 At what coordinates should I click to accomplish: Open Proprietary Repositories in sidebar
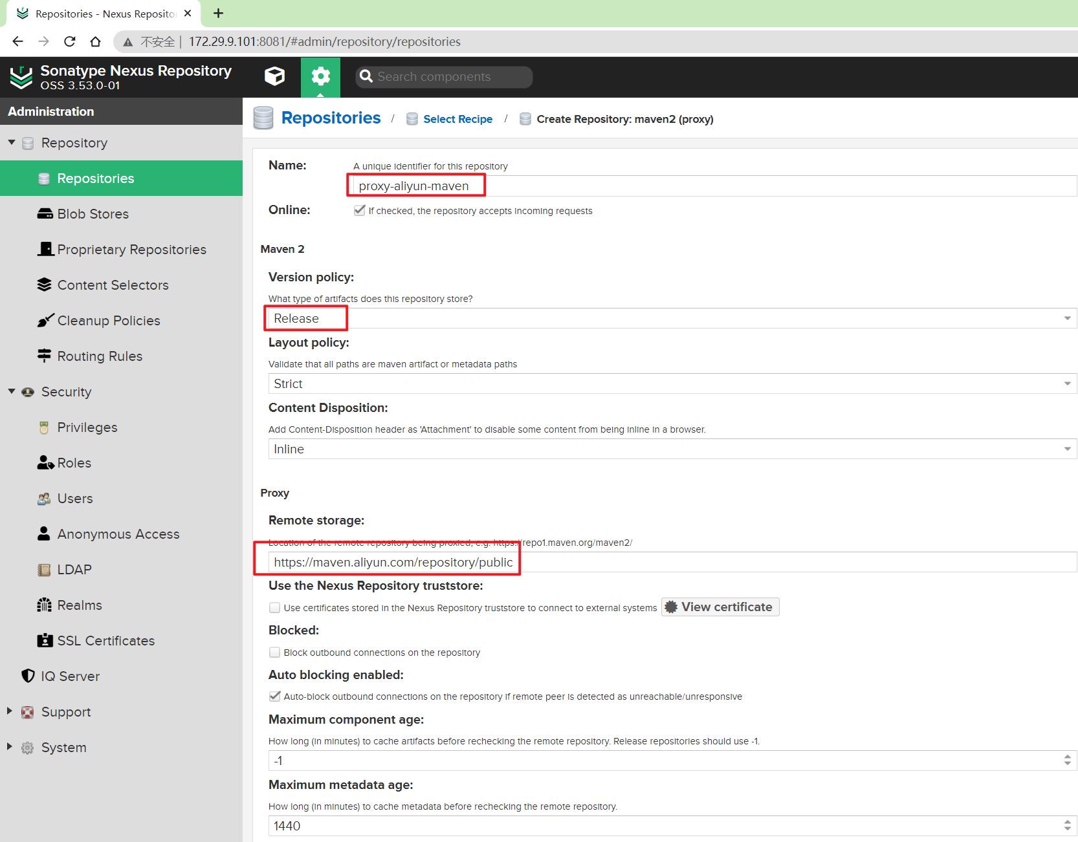(x=121, y=250)
